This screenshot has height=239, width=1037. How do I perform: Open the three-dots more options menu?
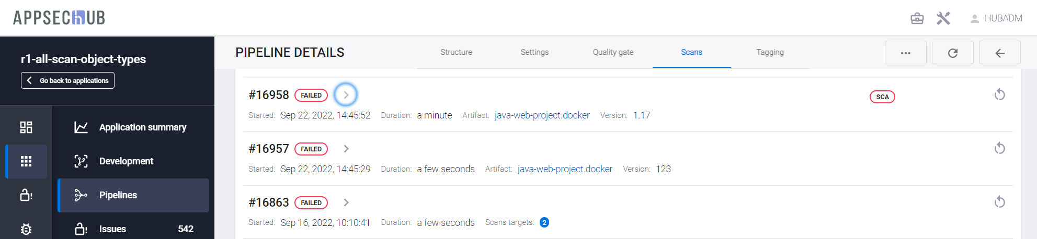(905, 53)
